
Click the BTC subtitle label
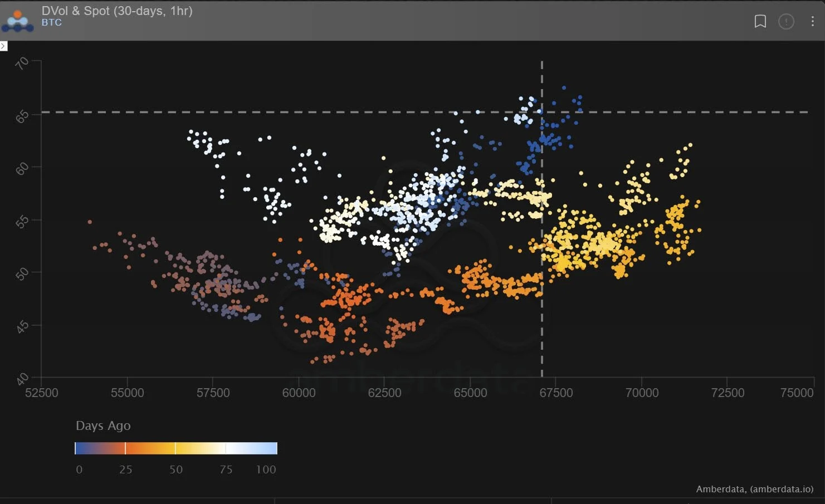[52, 23]
